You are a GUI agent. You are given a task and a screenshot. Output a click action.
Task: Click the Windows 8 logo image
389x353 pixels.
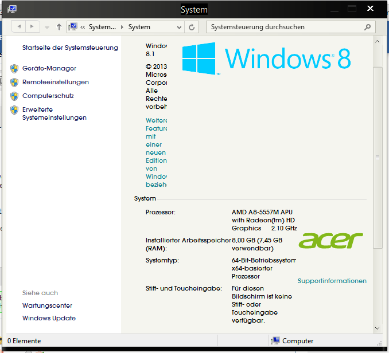(266, 58)
